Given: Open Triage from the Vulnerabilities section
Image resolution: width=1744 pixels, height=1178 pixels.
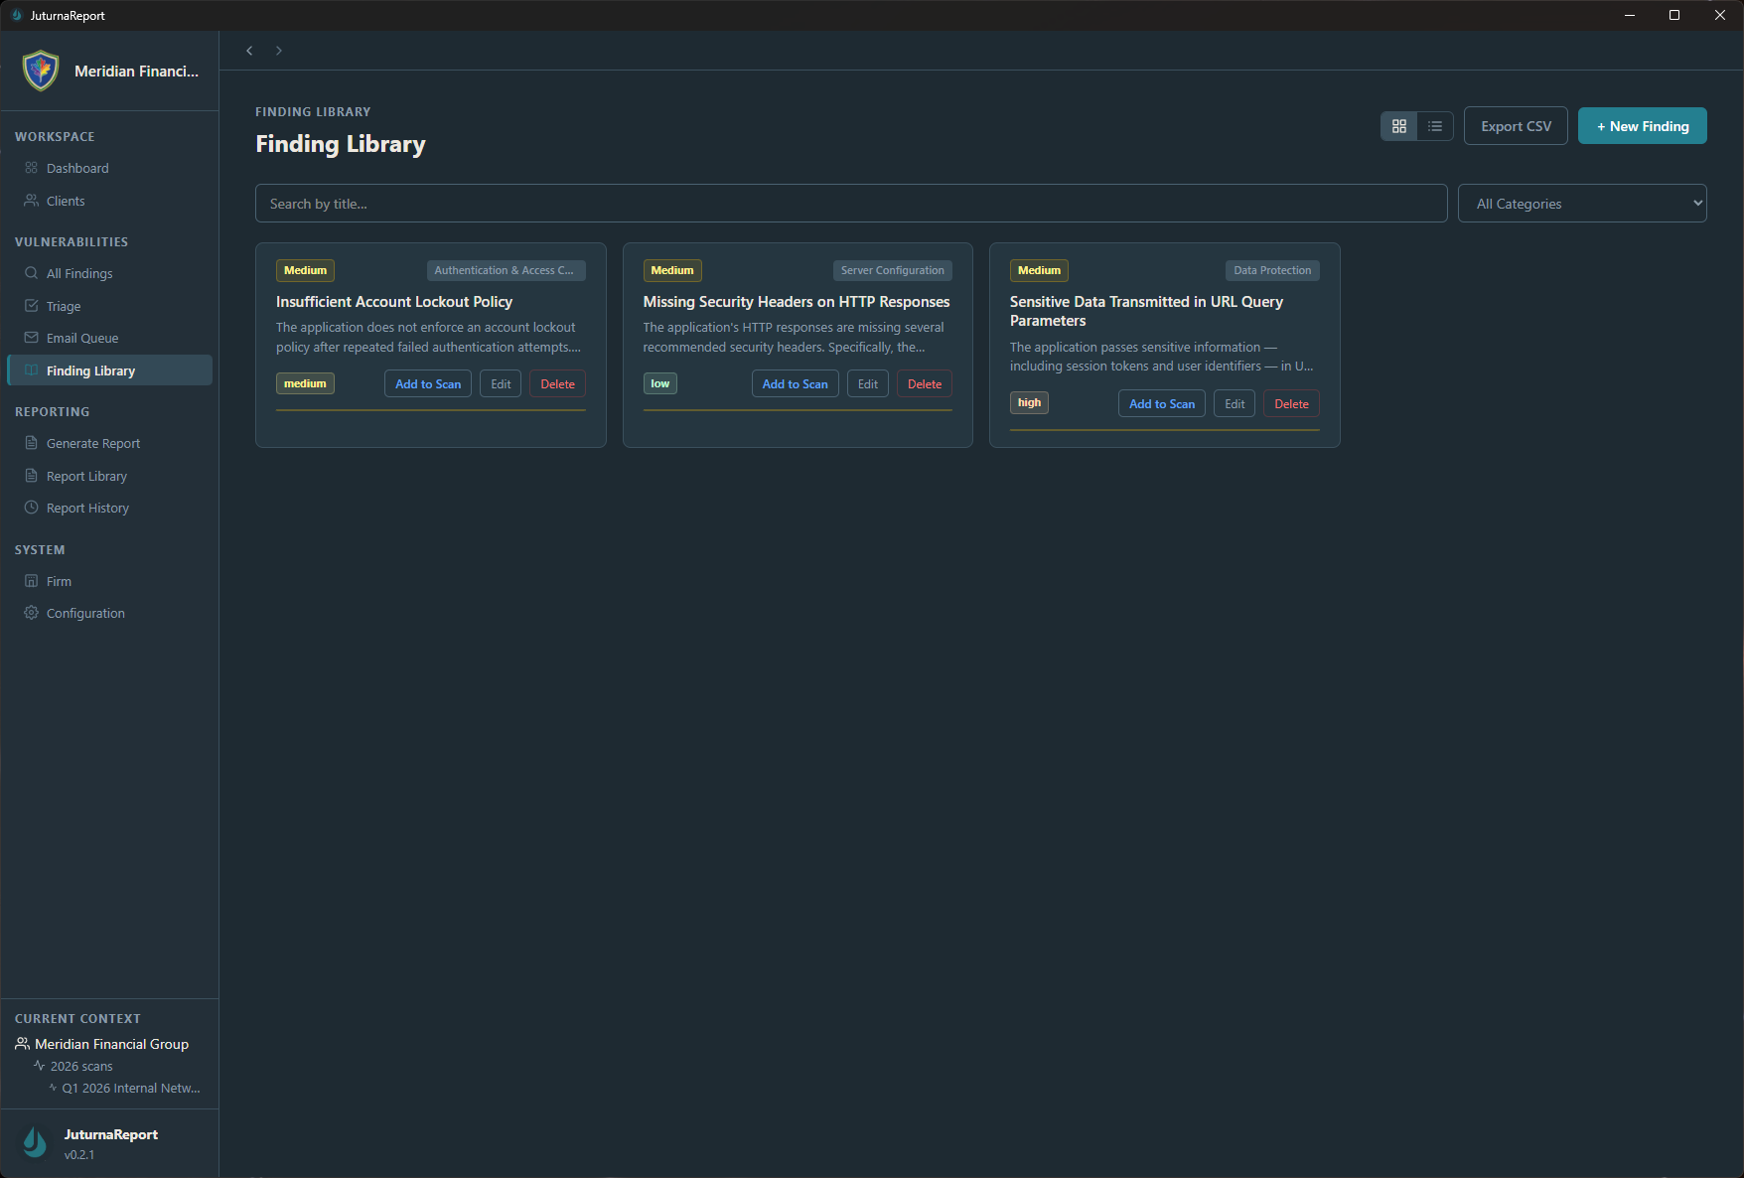Looking at the screenshot, I should point(31,306).
